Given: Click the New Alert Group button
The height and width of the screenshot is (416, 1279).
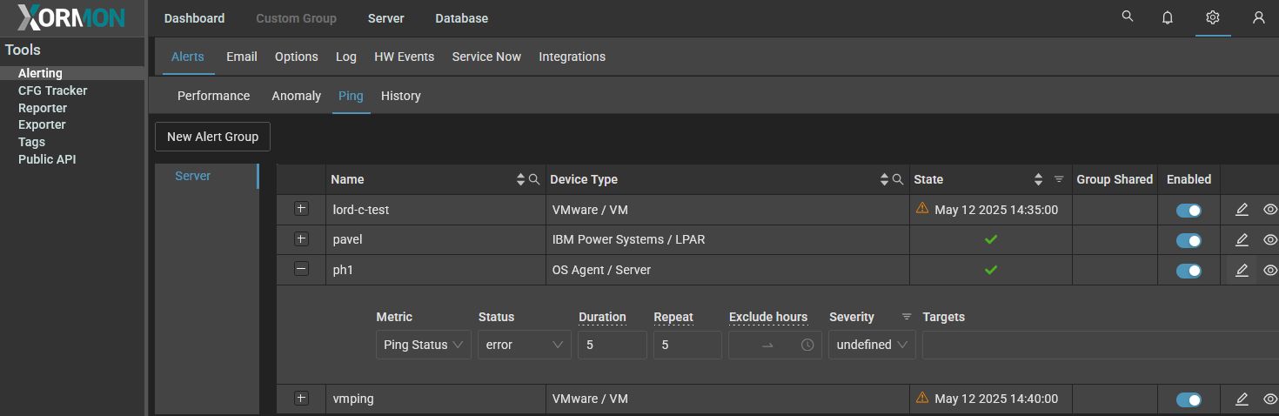Looking at the screenshot, I should click(x=212, y=137).
